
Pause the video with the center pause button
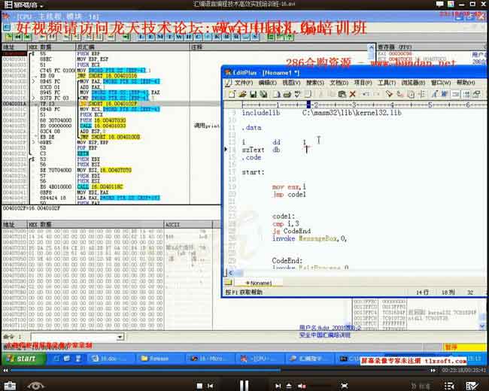(x=244, y=386)
